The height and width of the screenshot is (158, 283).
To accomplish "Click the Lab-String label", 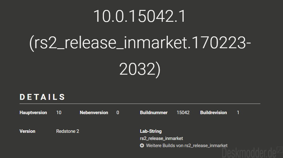I will point(151,131).
